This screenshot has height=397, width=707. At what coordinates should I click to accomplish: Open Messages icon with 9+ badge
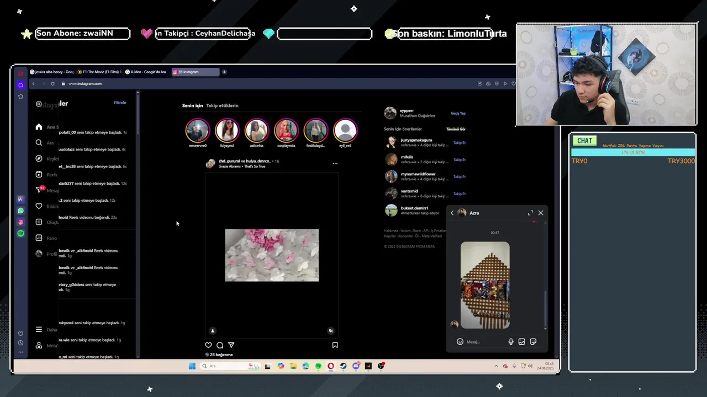39,190
